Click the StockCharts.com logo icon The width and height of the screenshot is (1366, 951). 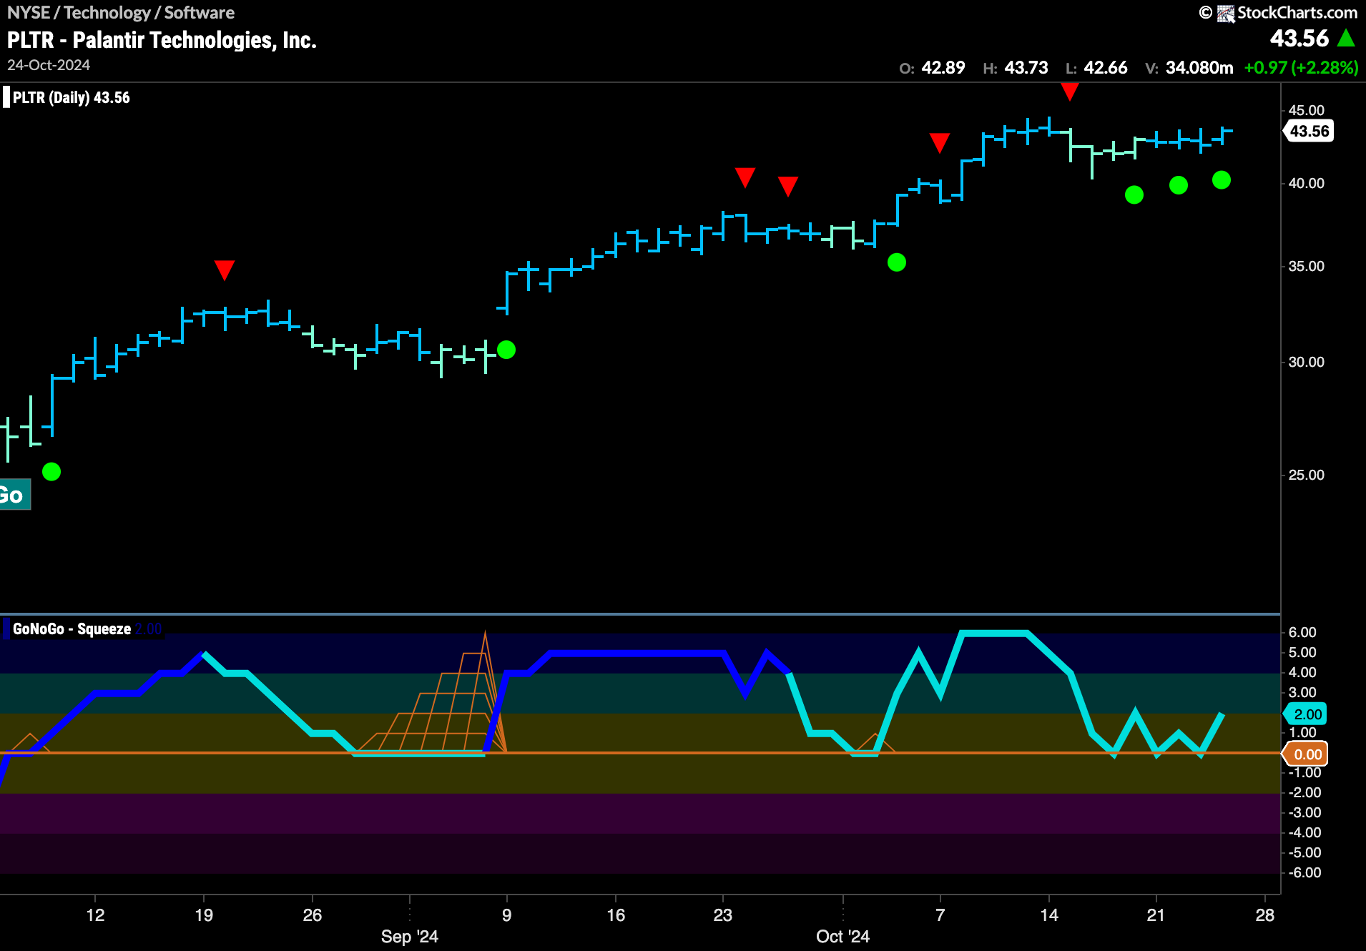1226,13
